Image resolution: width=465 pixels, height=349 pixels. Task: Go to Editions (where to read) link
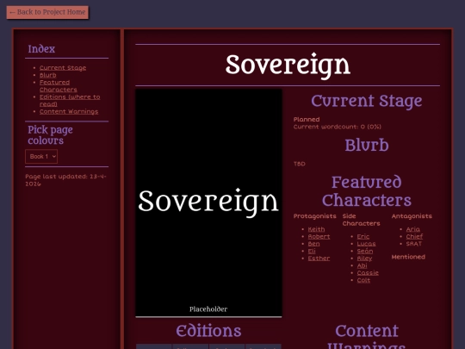[70, 100]
